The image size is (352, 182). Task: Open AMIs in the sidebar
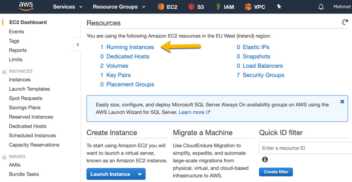(x=14, y=165)
